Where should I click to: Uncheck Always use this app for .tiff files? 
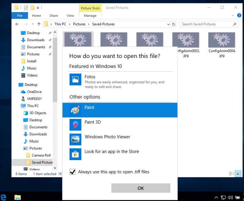tap(73, 172)
